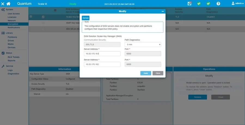Click the Access Security row in Information

65,84
